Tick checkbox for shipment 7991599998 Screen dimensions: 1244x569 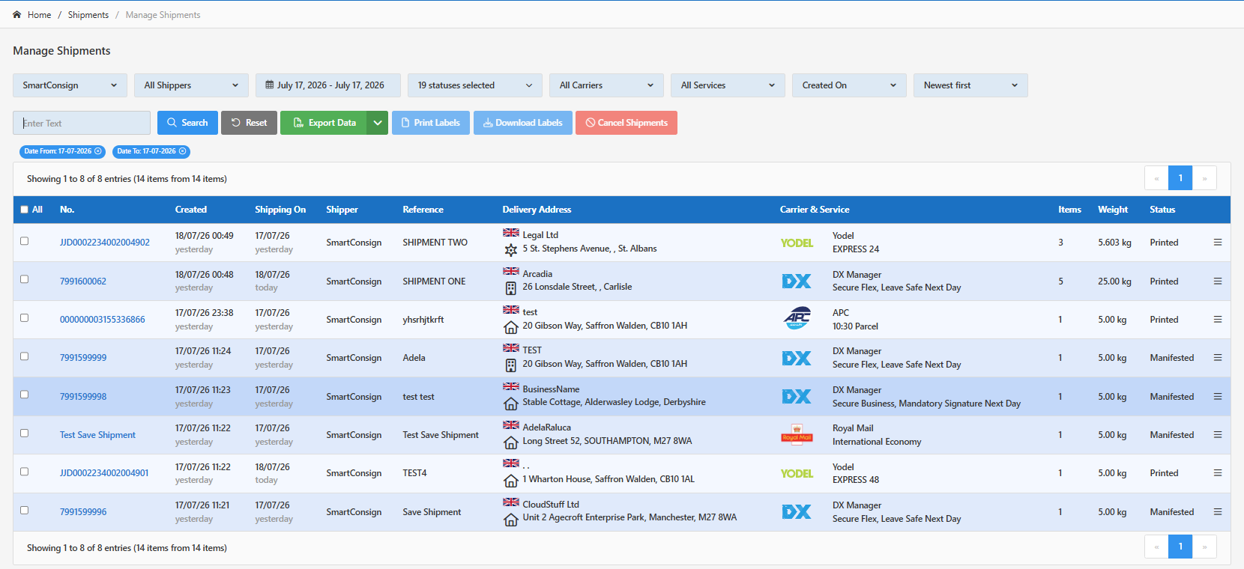25,395
